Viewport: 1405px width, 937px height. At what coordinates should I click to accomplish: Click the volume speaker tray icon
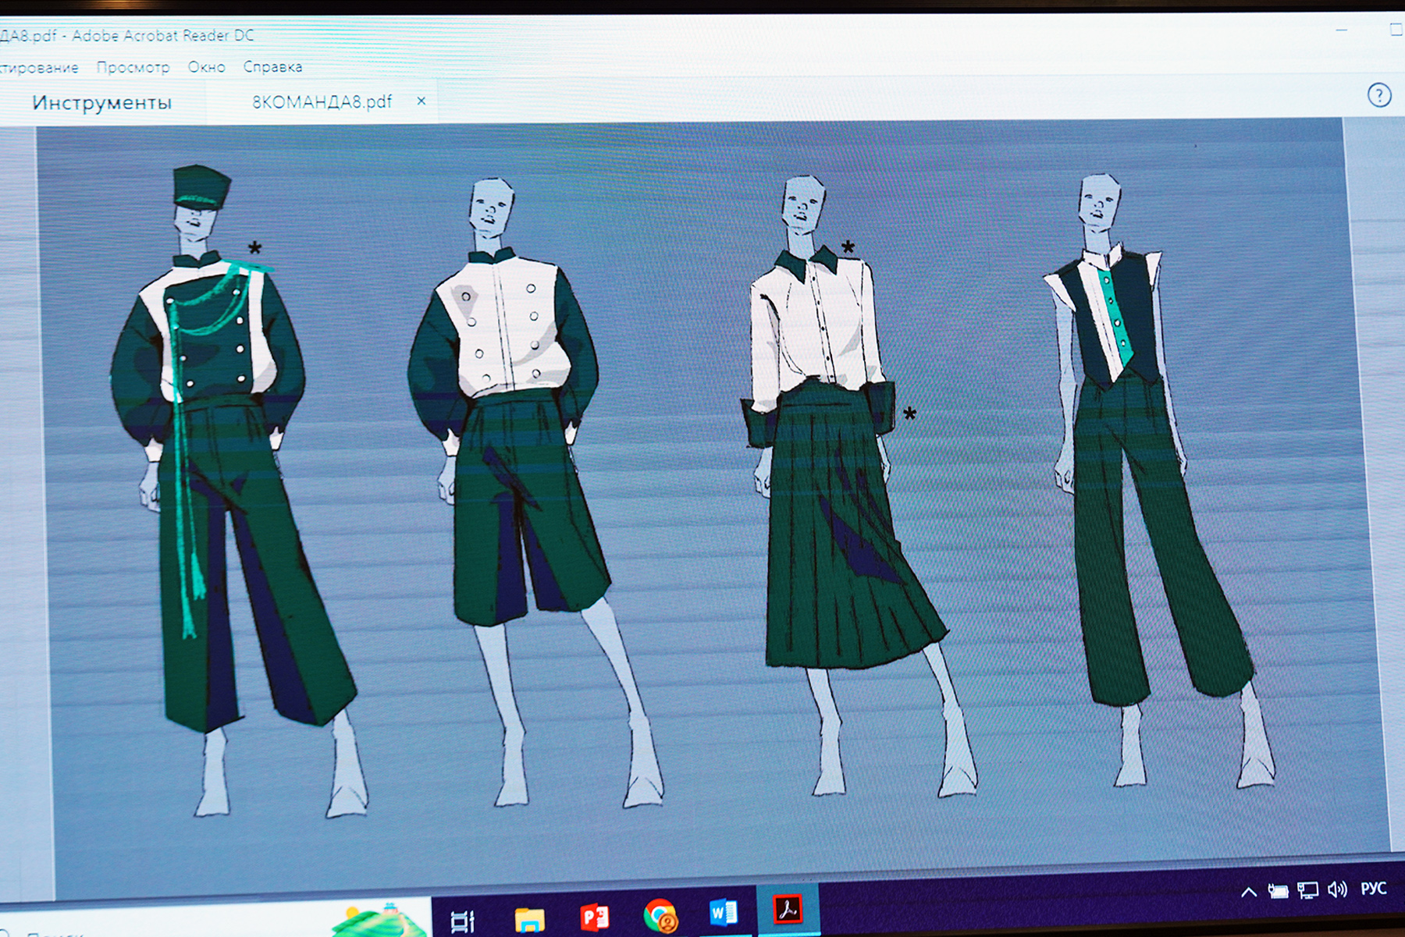pyautogui.click(x=1337, y=889)
